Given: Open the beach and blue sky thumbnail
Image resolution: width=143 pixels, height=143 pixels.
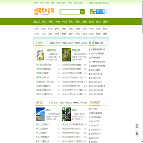Looking at the screenshot, I should point(40,114).
